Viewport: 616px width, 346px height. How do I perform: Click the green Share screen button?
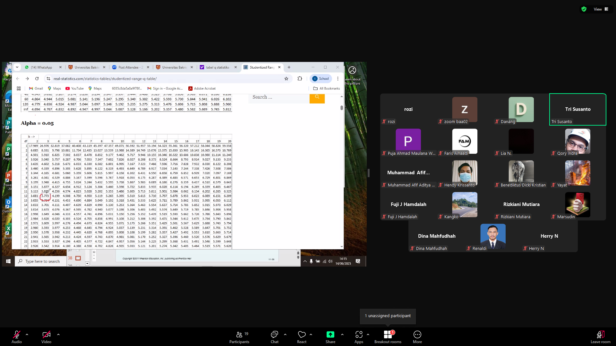pos(330,337)
